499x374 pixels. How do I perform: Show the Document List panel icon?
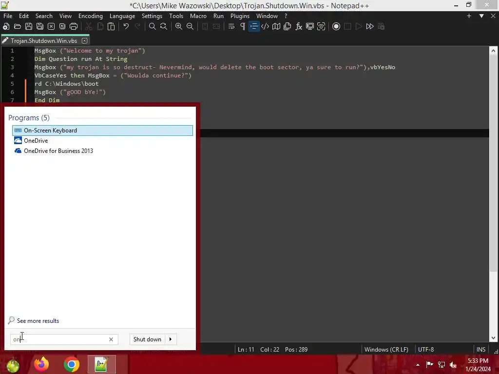click(288, 26)
